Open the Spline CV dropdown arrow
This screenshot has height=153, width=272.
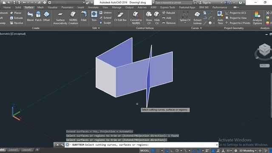coord(185,23)
